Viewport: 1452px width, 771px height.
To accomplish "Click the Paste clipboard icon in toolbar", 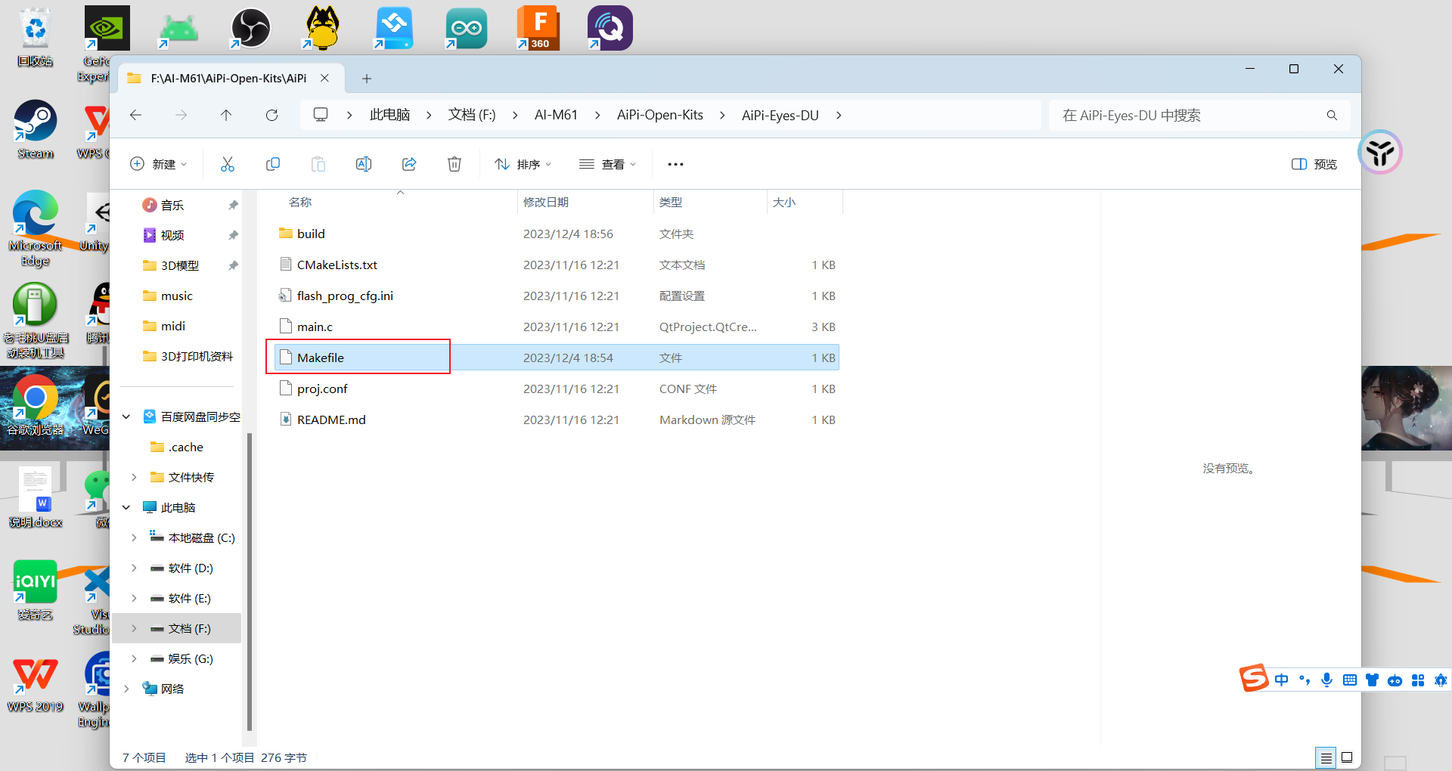I will click(x=318, y=164).
